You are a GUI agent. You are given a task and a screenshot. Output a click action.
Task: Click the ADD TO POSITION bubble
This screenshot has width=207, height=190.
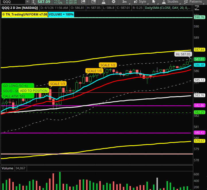34,91
